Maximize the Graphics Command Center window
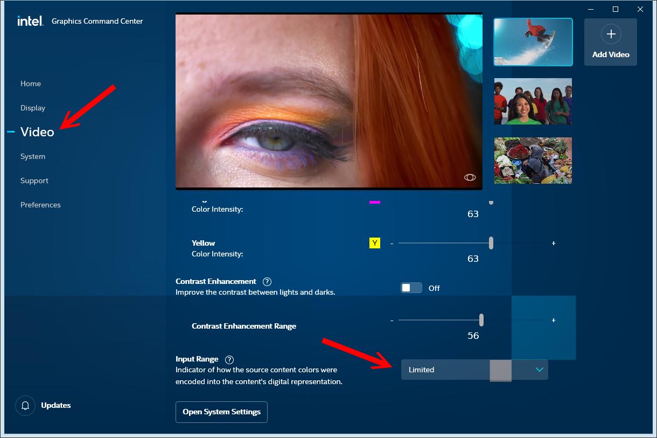 pos(616,9)
